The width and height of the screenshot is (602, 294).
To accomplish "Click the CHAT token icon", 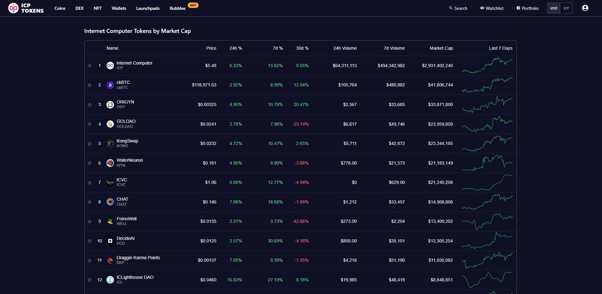I will point(110,202).
